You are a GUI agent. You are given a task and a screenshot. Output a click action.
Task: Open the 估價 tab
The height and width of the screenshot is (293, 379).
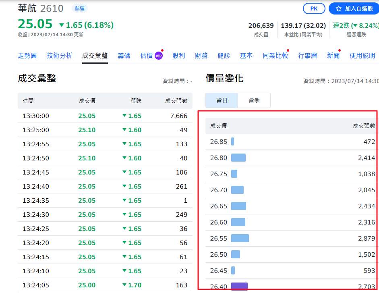point(147,56)
